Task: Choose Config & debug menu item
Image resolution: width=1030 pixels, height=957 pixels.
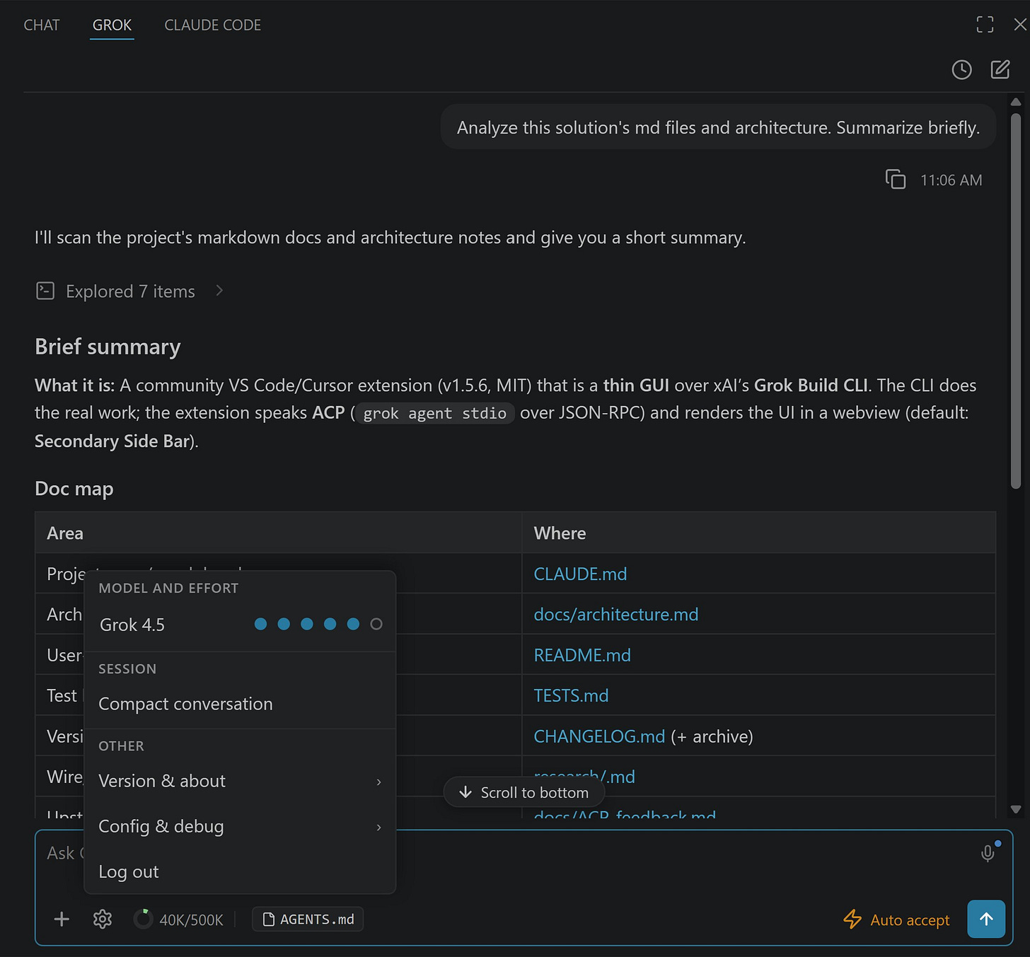Action: 240,826
